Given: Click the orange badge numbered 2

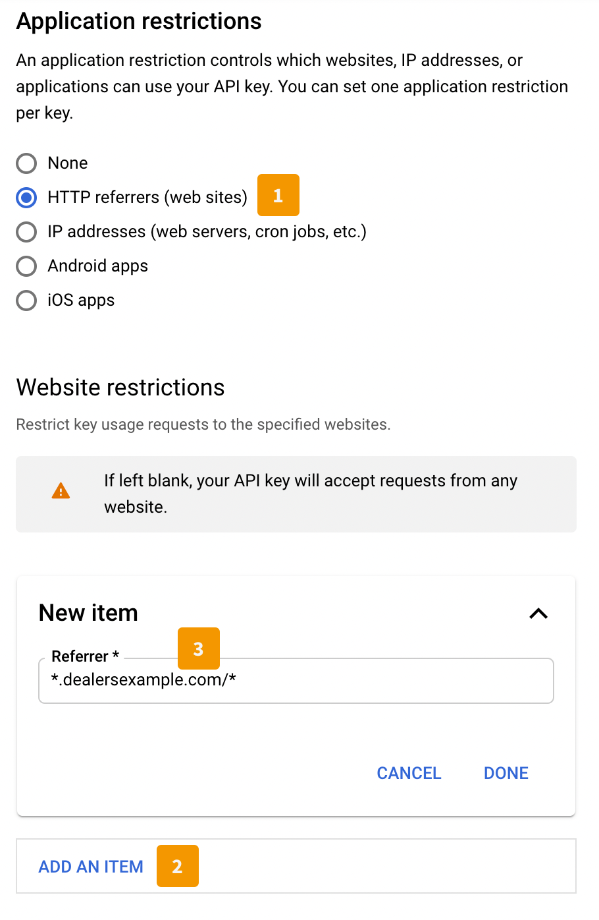Looking at the screenshot, I should (178, 866).
